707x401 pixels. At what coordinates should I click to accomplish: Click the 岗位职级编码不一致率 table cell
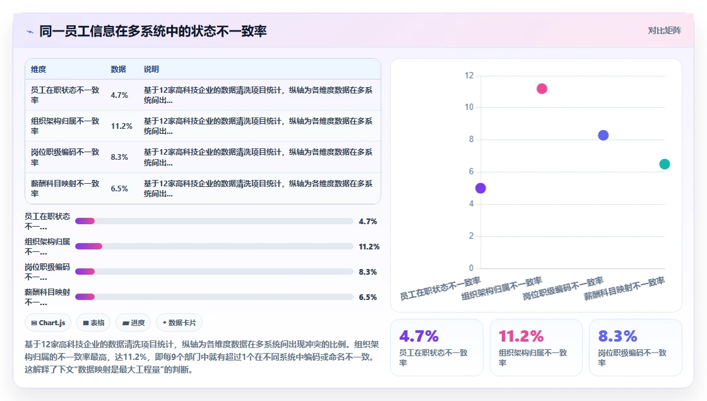tap(65, 157)
